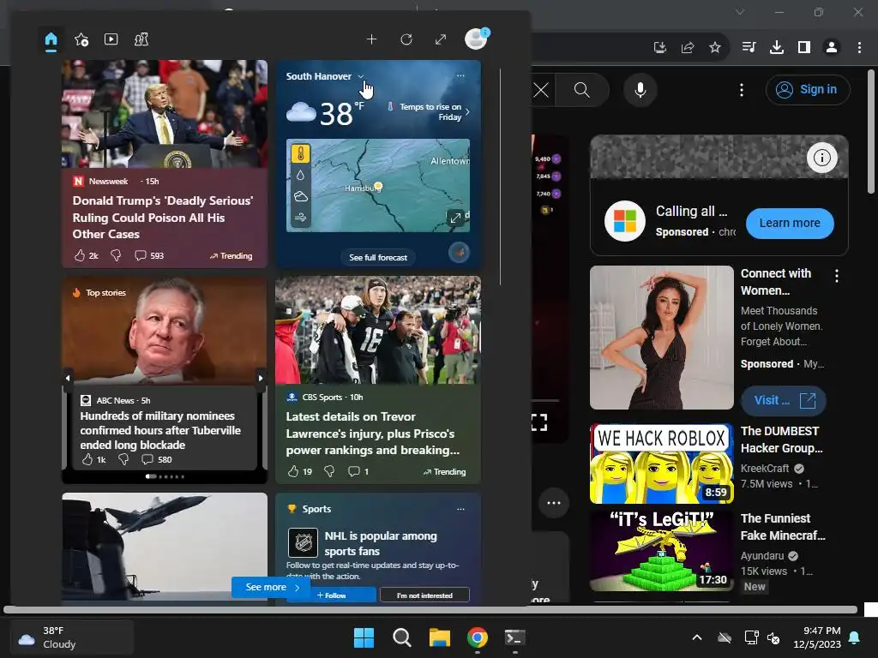The image size is (878, 658).
Task: Open the Windows Start menu
Action: pyautogui.click(x=364, y=637)
